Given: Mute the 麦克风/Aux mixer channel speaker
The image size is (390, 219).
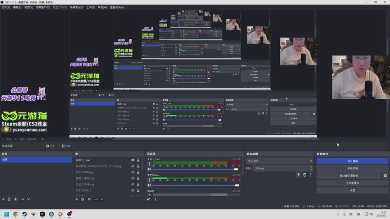Looking at the screenshot, I should (149, 185).
